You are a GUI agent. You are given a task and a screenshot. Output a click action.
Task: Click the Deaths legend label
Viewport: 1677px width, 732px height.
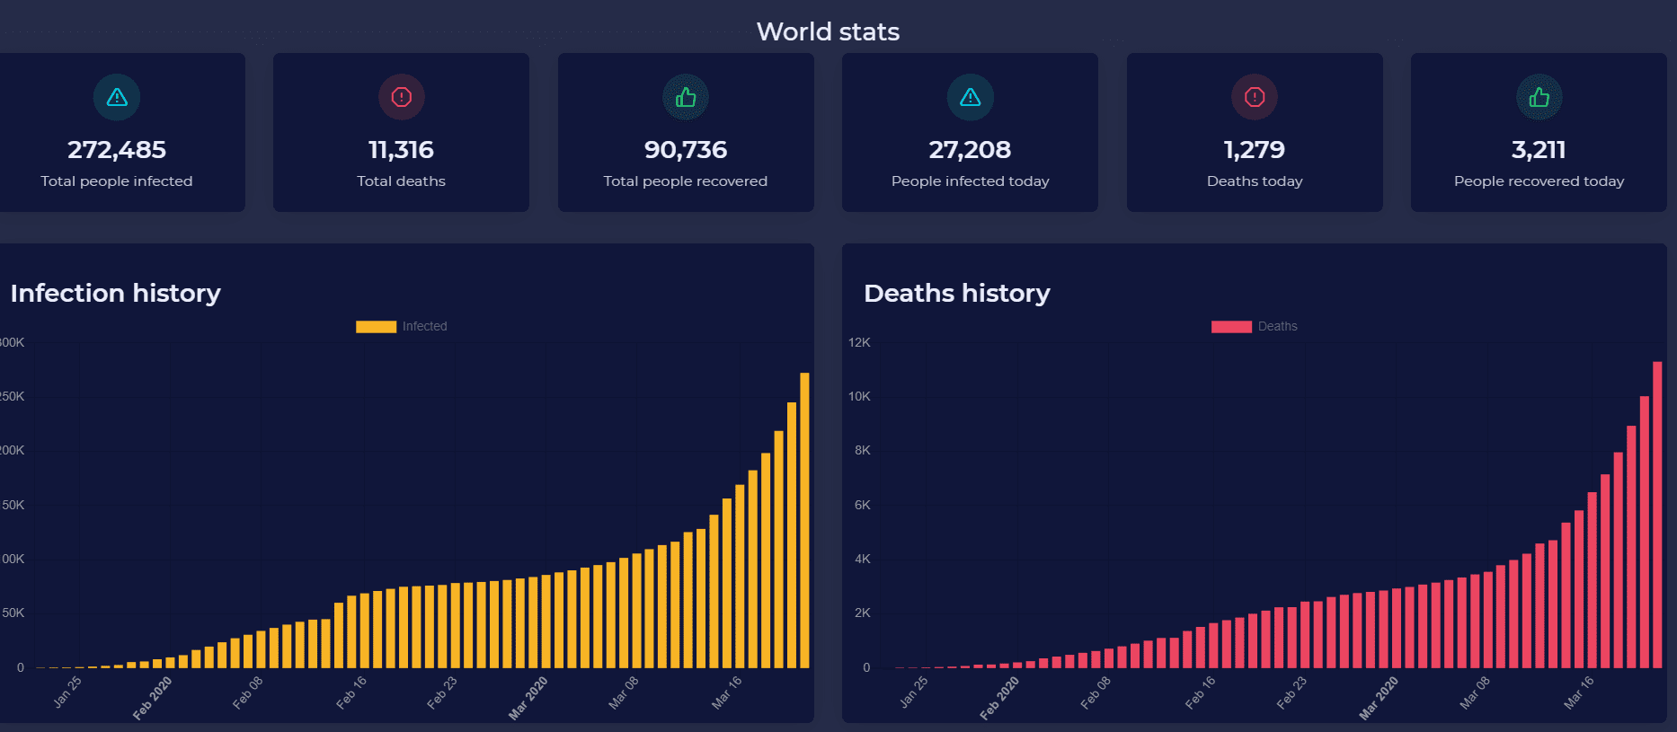coord(1277,326)
